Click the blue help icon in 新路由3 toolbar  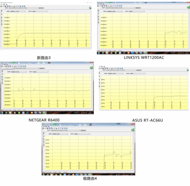[24, 6]
